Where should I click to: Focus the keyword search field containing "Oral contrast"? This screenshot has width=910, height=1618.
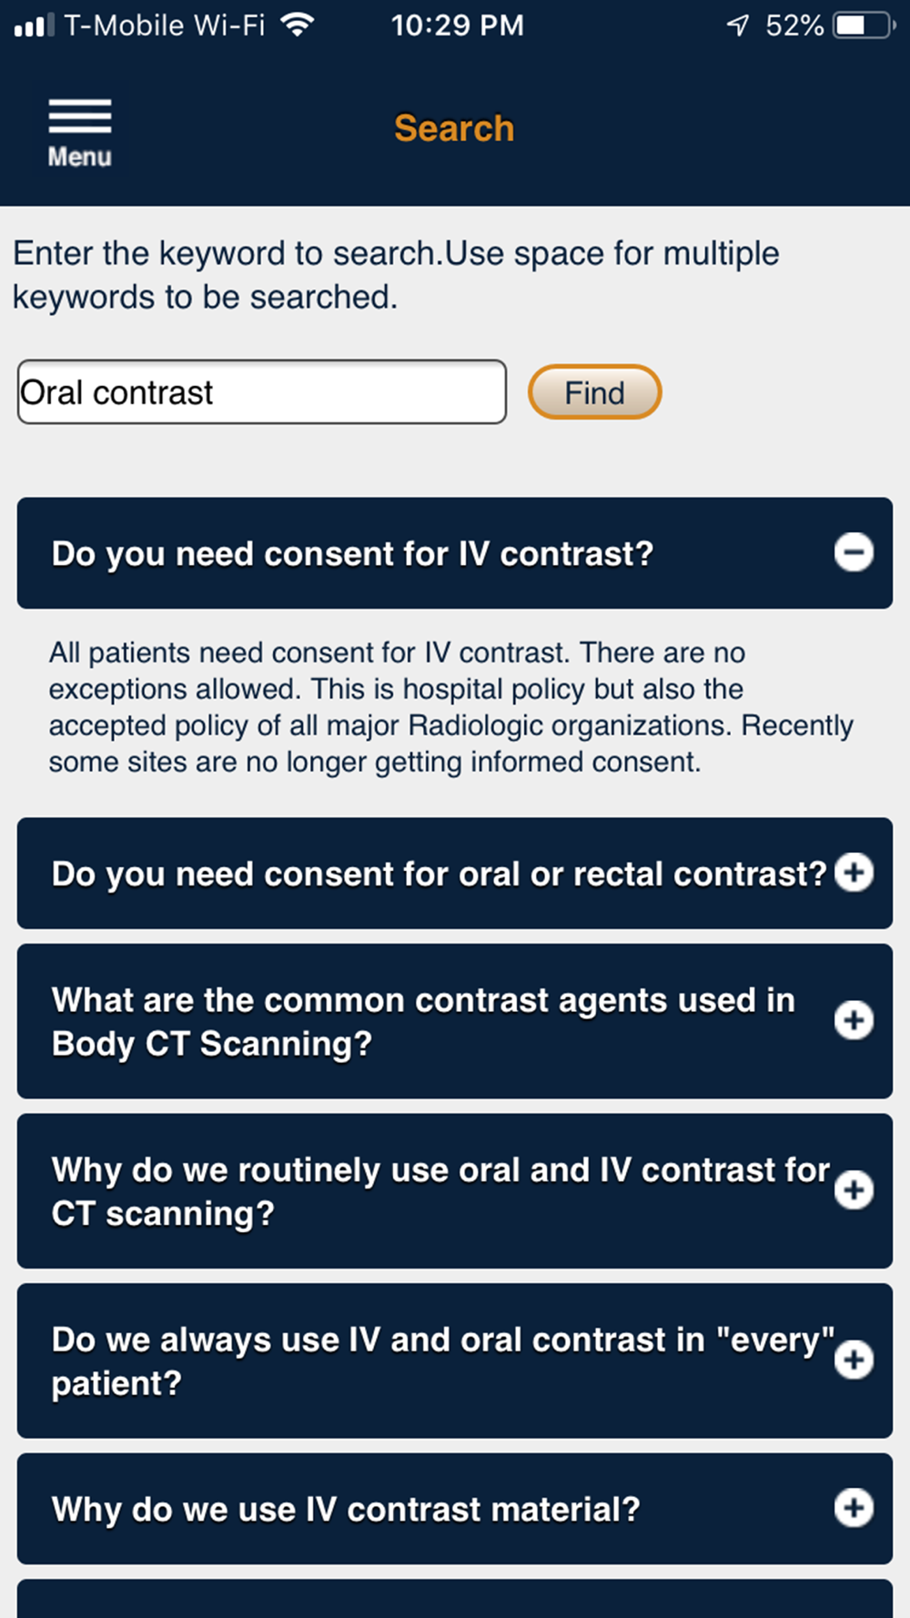point(262,392)
